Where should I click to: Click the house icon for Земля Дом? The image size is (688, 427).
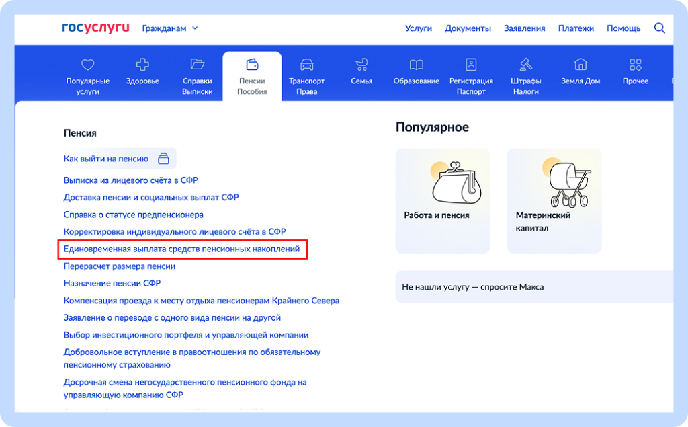(580, 65)
